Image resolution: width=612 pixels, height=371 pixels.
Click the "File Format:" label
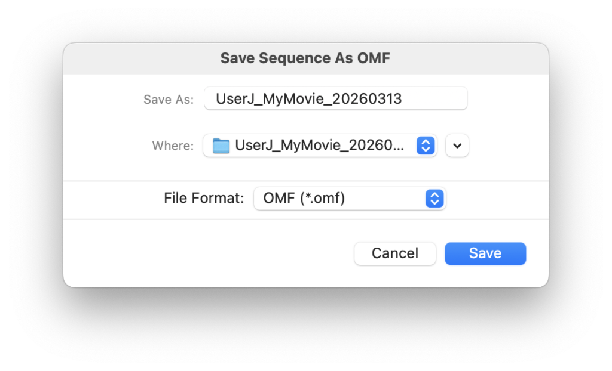click(204, 199)
